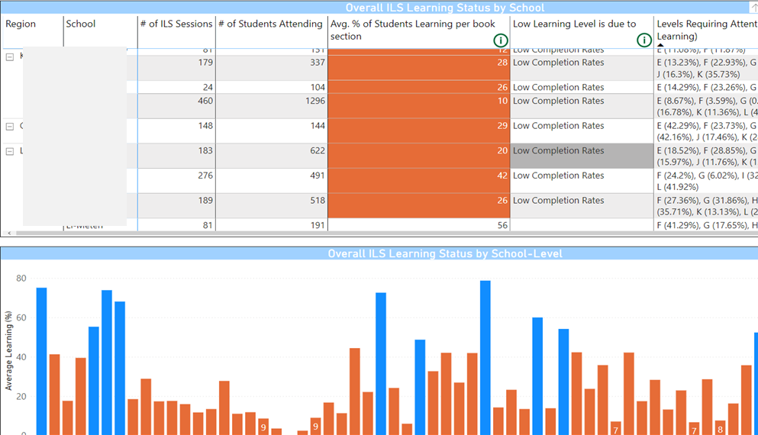Click info icon in Low Learning Level header
The width and height of the screenshot is (758, 435).
coord(644,40)
